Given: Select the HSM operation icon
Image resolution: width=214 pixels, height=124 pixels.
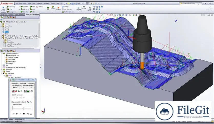Looking at the screenshot, I should [x=32, y=9].
